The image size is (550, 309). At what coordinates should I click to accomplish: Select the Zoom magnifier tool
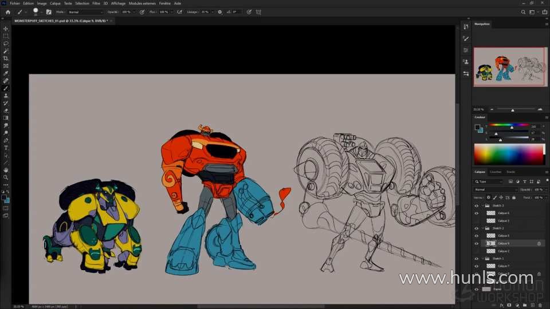(x=6, y=177)
